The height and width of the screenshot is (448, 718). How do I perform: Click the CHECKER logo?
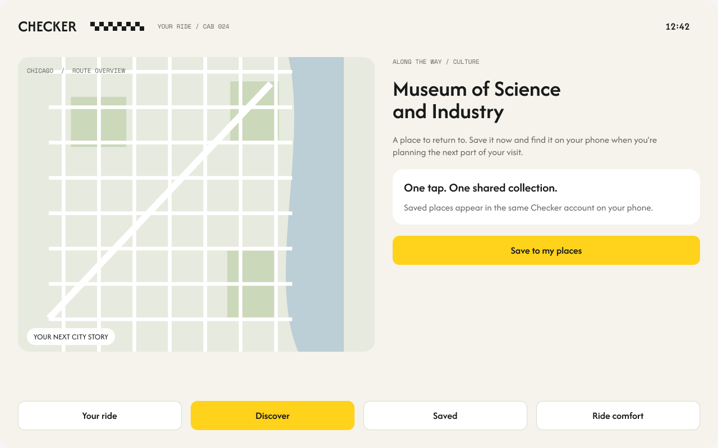48,26
